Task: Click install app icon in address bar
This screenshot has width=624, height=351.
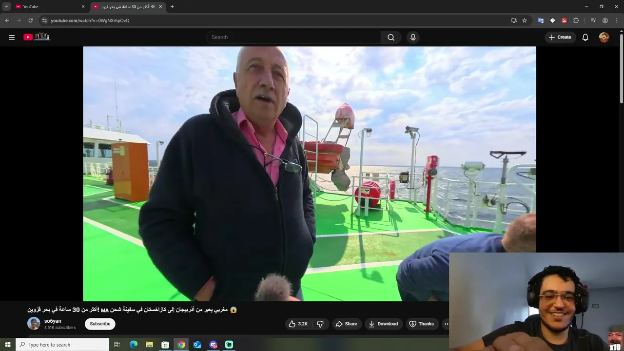Action: (x=514, y=20)
